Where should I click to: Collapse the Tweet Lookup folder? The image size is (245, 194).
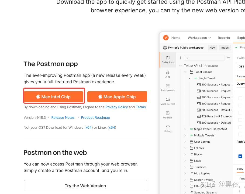(185, 72)
